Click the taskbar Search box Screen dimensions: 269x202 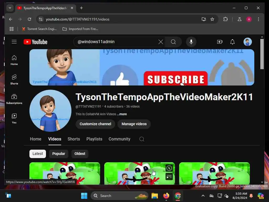coord(120,196)
